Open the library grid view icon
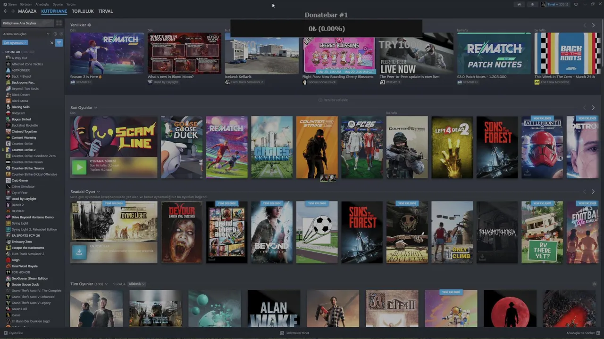 (x=59, y=23)
